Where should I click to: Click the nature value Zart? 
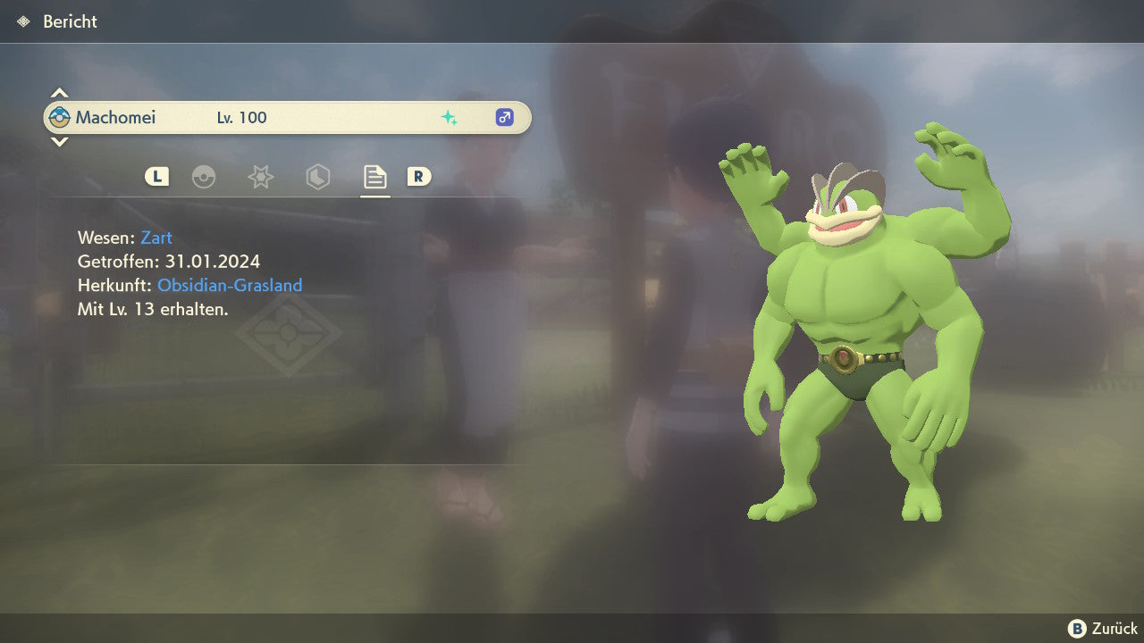[156, 238]
